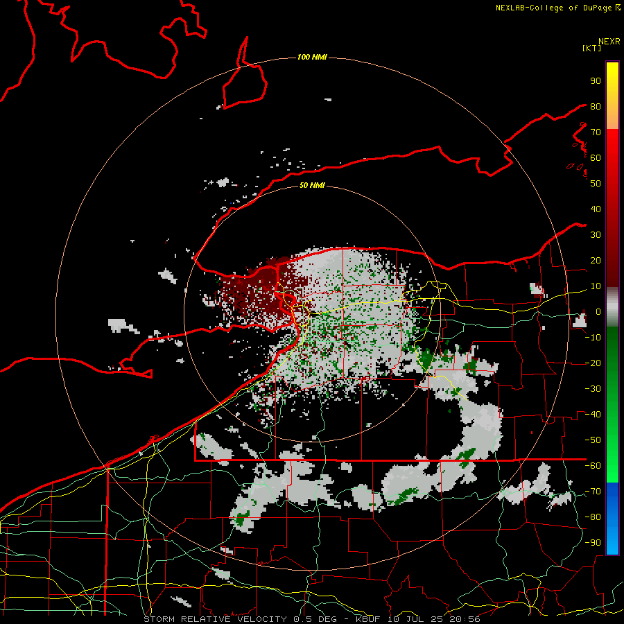
Task: Click the 0 value on velocity scale
Action: (x=598, y=312)
